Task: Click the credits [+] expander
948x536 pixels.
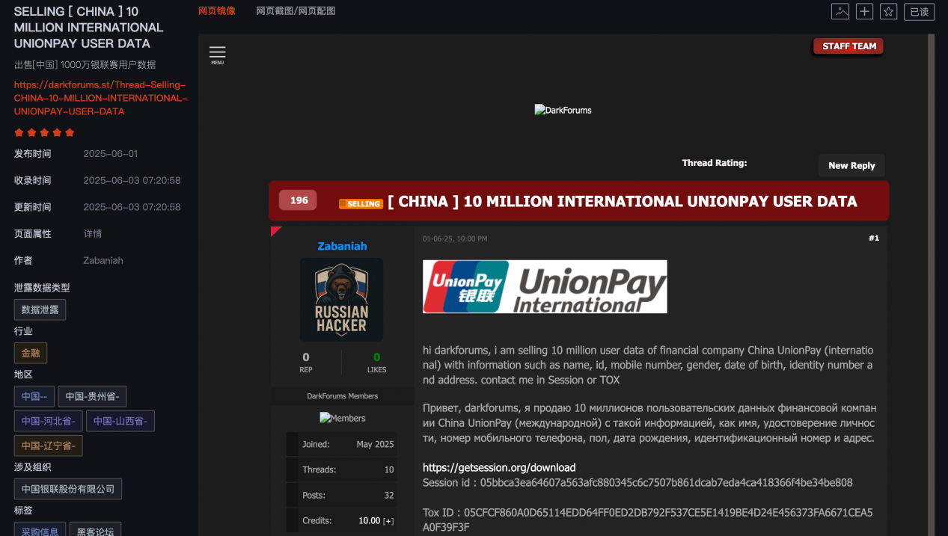Action: [x=388, y=520]
